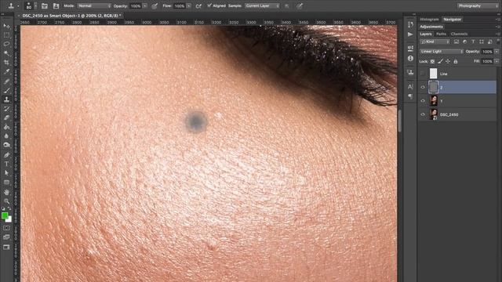Image resolution: width=502 pixels, height=282 pixels.
Task: Click the foreground green color swatch
Action: 5,215
